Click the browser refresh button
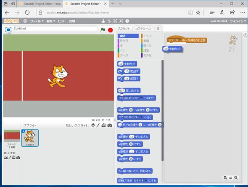 [x=27, y=13]
